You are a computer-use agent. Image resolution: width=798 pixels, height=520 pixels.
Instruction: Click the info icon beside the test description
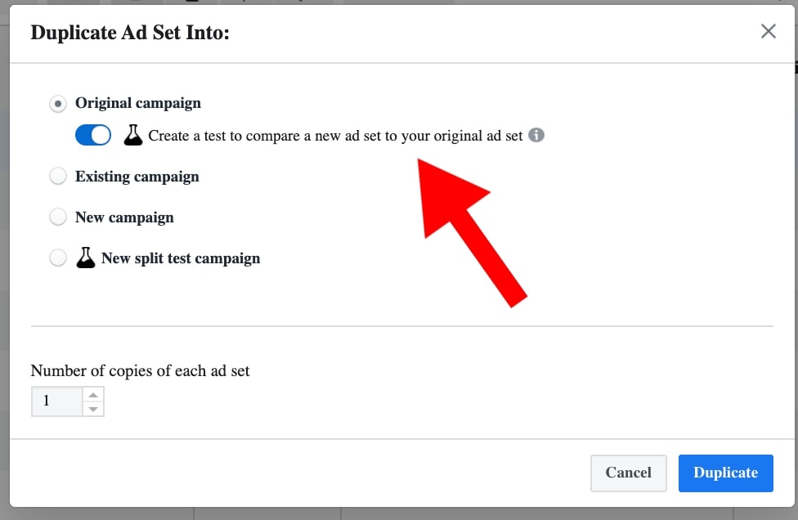(536, 136)
